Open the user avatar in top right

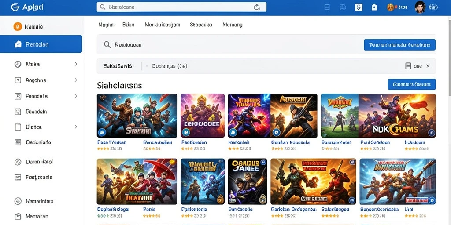pos(420,7)
